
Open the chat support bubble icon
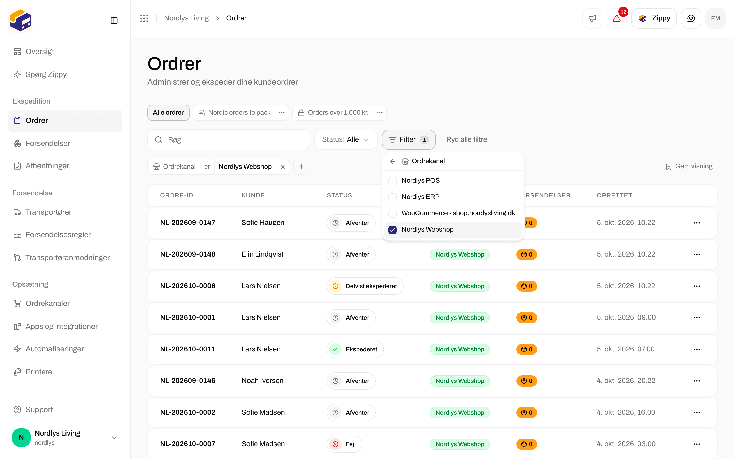click(x=691, y=18)
